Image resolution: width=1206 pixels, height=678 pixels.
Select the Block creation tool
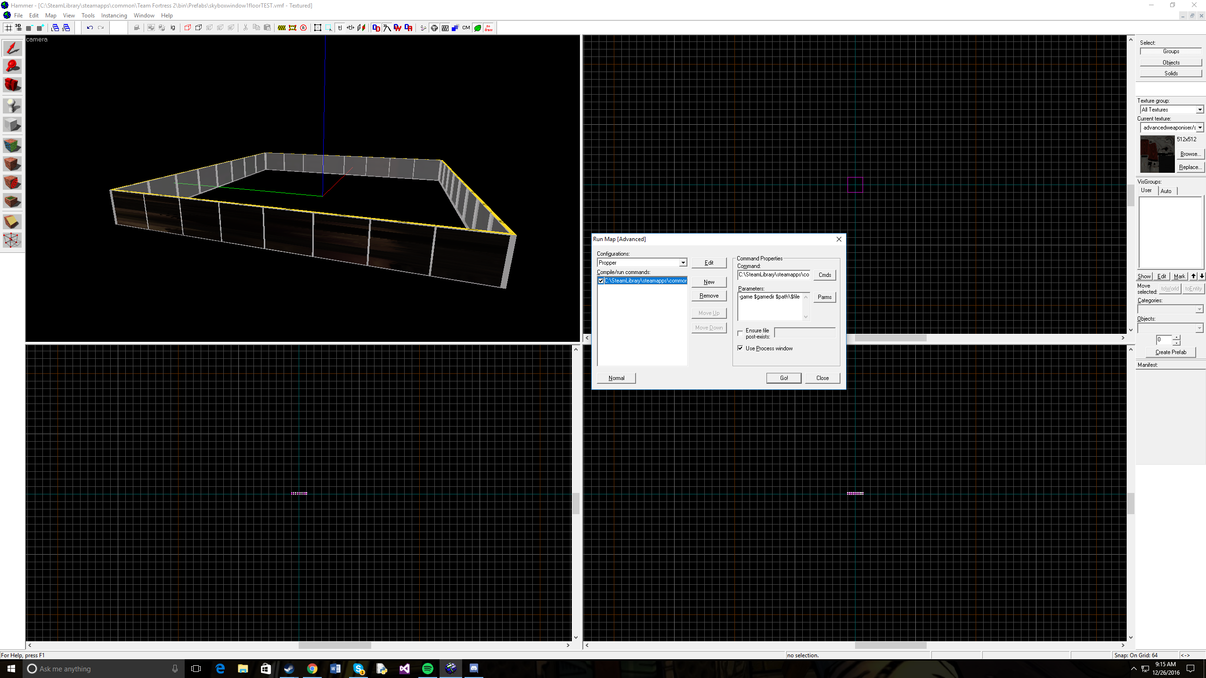pos(12,125)
